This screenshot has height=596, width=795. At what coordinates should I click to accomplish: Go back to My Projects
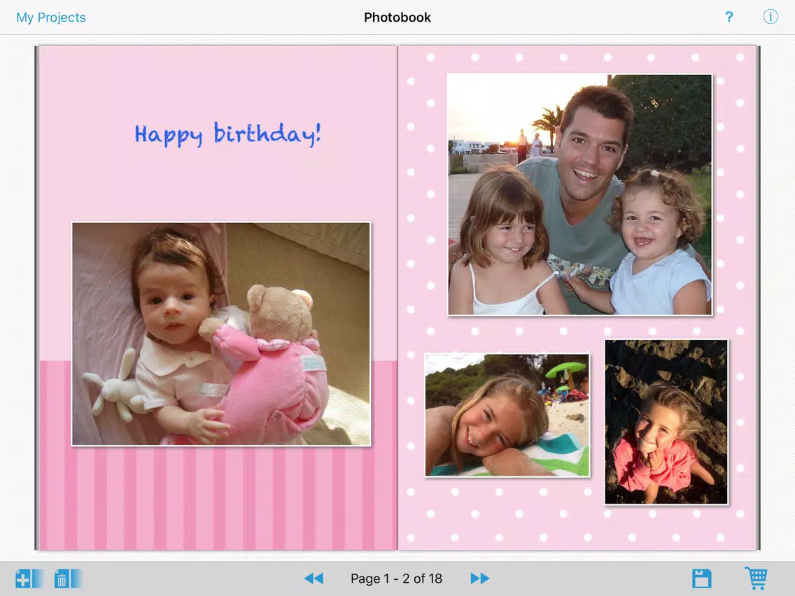click(x=50, y=17)
